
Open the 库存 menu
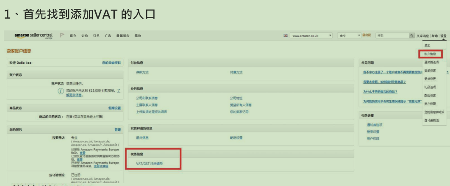click(x=73, y=36)
